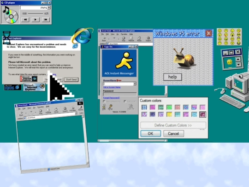Click horizontal scrollbar below the Internet Explorer window

[132, 140]
